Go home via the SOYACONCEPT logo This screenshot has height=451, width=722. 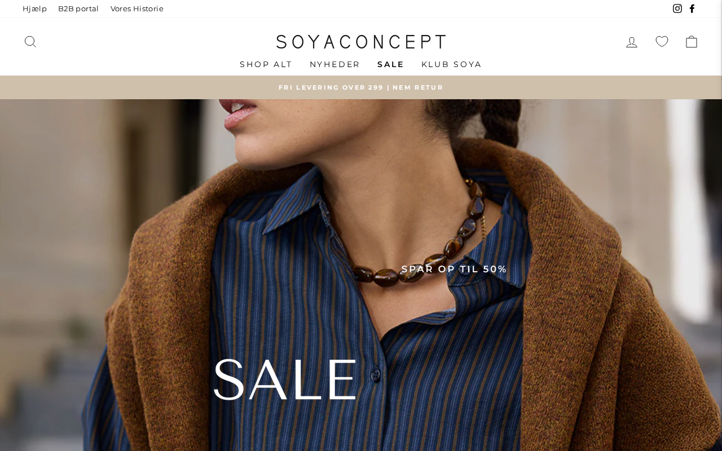point(361,42)
